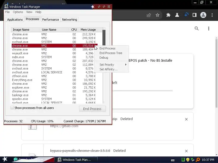The image size is (218, 163).
Task: Bookmark this page with the star icon
Action: coord(158,15)
